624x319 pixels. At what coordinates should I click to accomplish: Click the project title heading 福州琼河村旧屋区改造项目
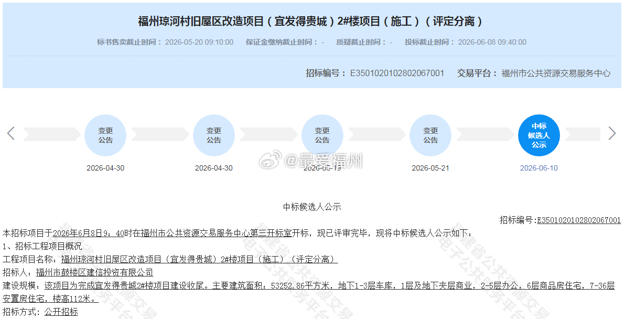click(x=311, y=21)
